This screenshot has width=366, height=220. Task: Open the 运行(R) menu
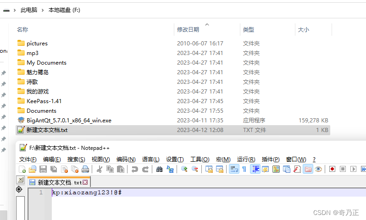(x=246, y=159)
